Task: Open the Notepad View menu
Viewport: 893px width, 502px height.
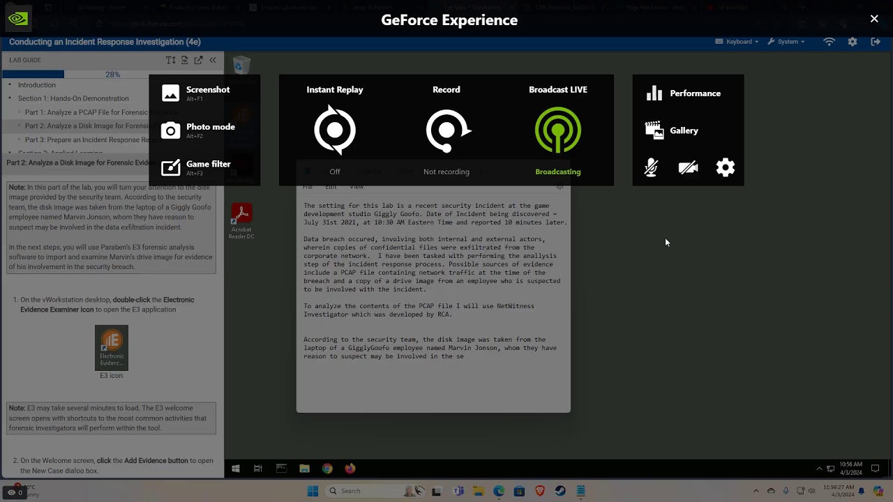Action: pos(357,187)
